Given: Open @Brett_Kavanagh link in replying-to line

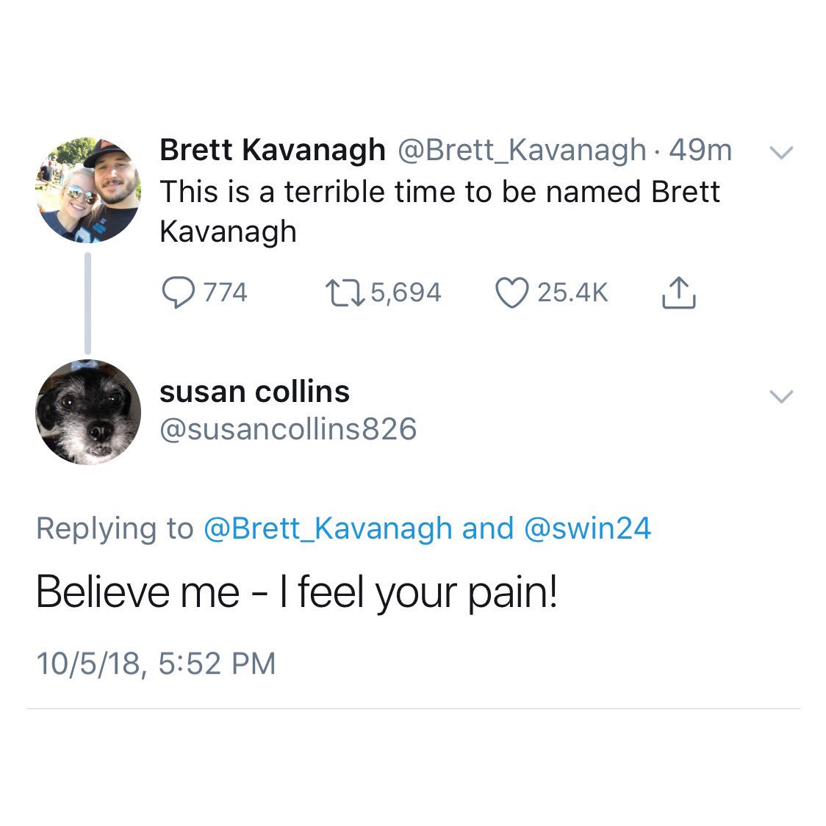Looking at the screenshot, I should click(x=327, y=528).
